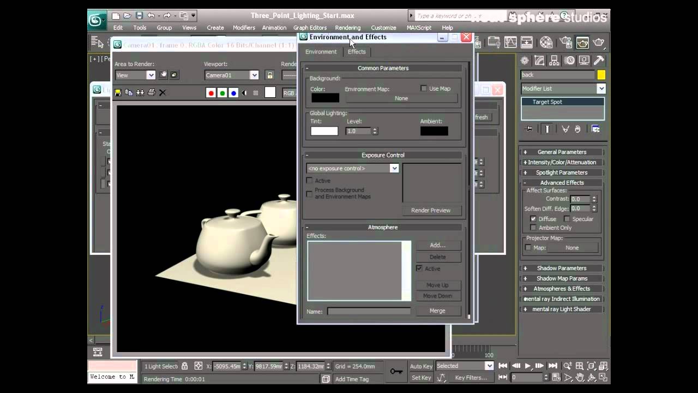
Task: Uncheck the Diffuse checkbox in Advanced Effects
Action: [533, 219]
